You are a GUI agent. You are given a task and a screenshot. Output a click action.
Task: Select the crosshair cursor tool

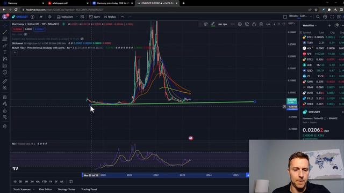click(x=5, y=25)
